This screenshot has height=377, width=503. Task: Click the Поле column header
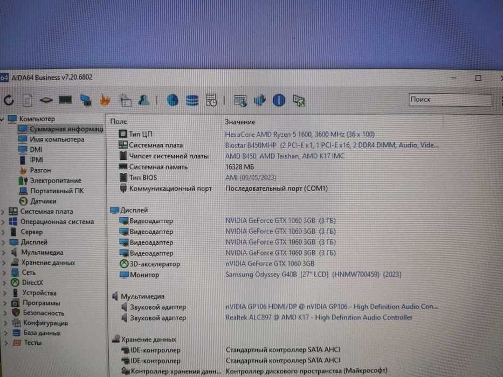point(119,122)
